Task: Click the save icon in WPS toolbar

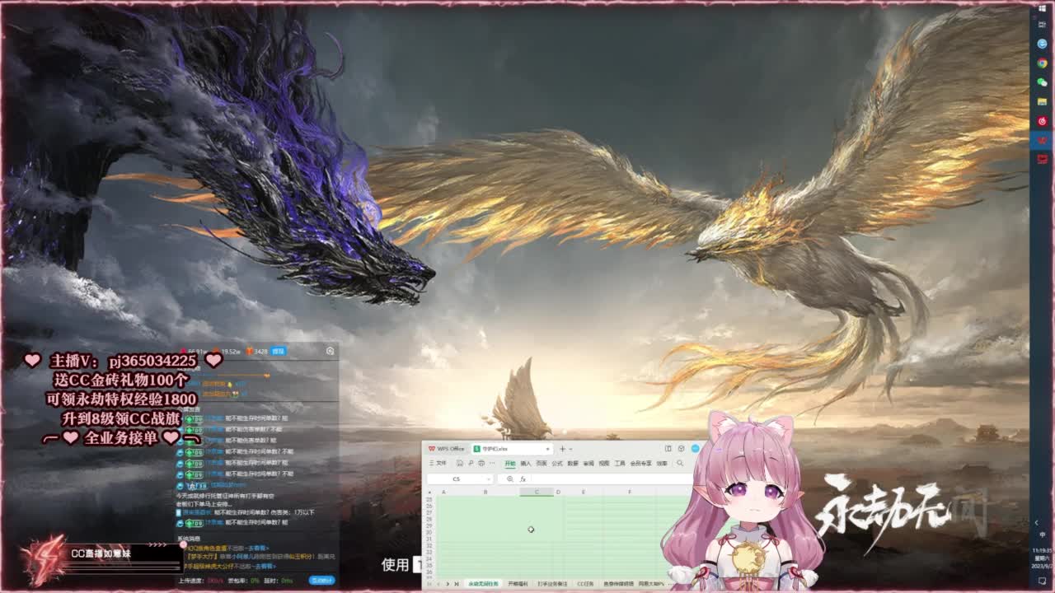Action: point(460,463)
